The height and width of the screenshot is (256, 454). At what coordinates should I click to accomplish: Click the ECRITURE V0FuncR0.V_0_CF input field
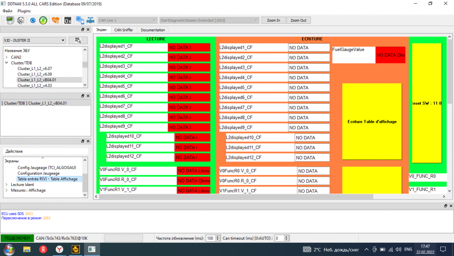[x=313, y=171]
